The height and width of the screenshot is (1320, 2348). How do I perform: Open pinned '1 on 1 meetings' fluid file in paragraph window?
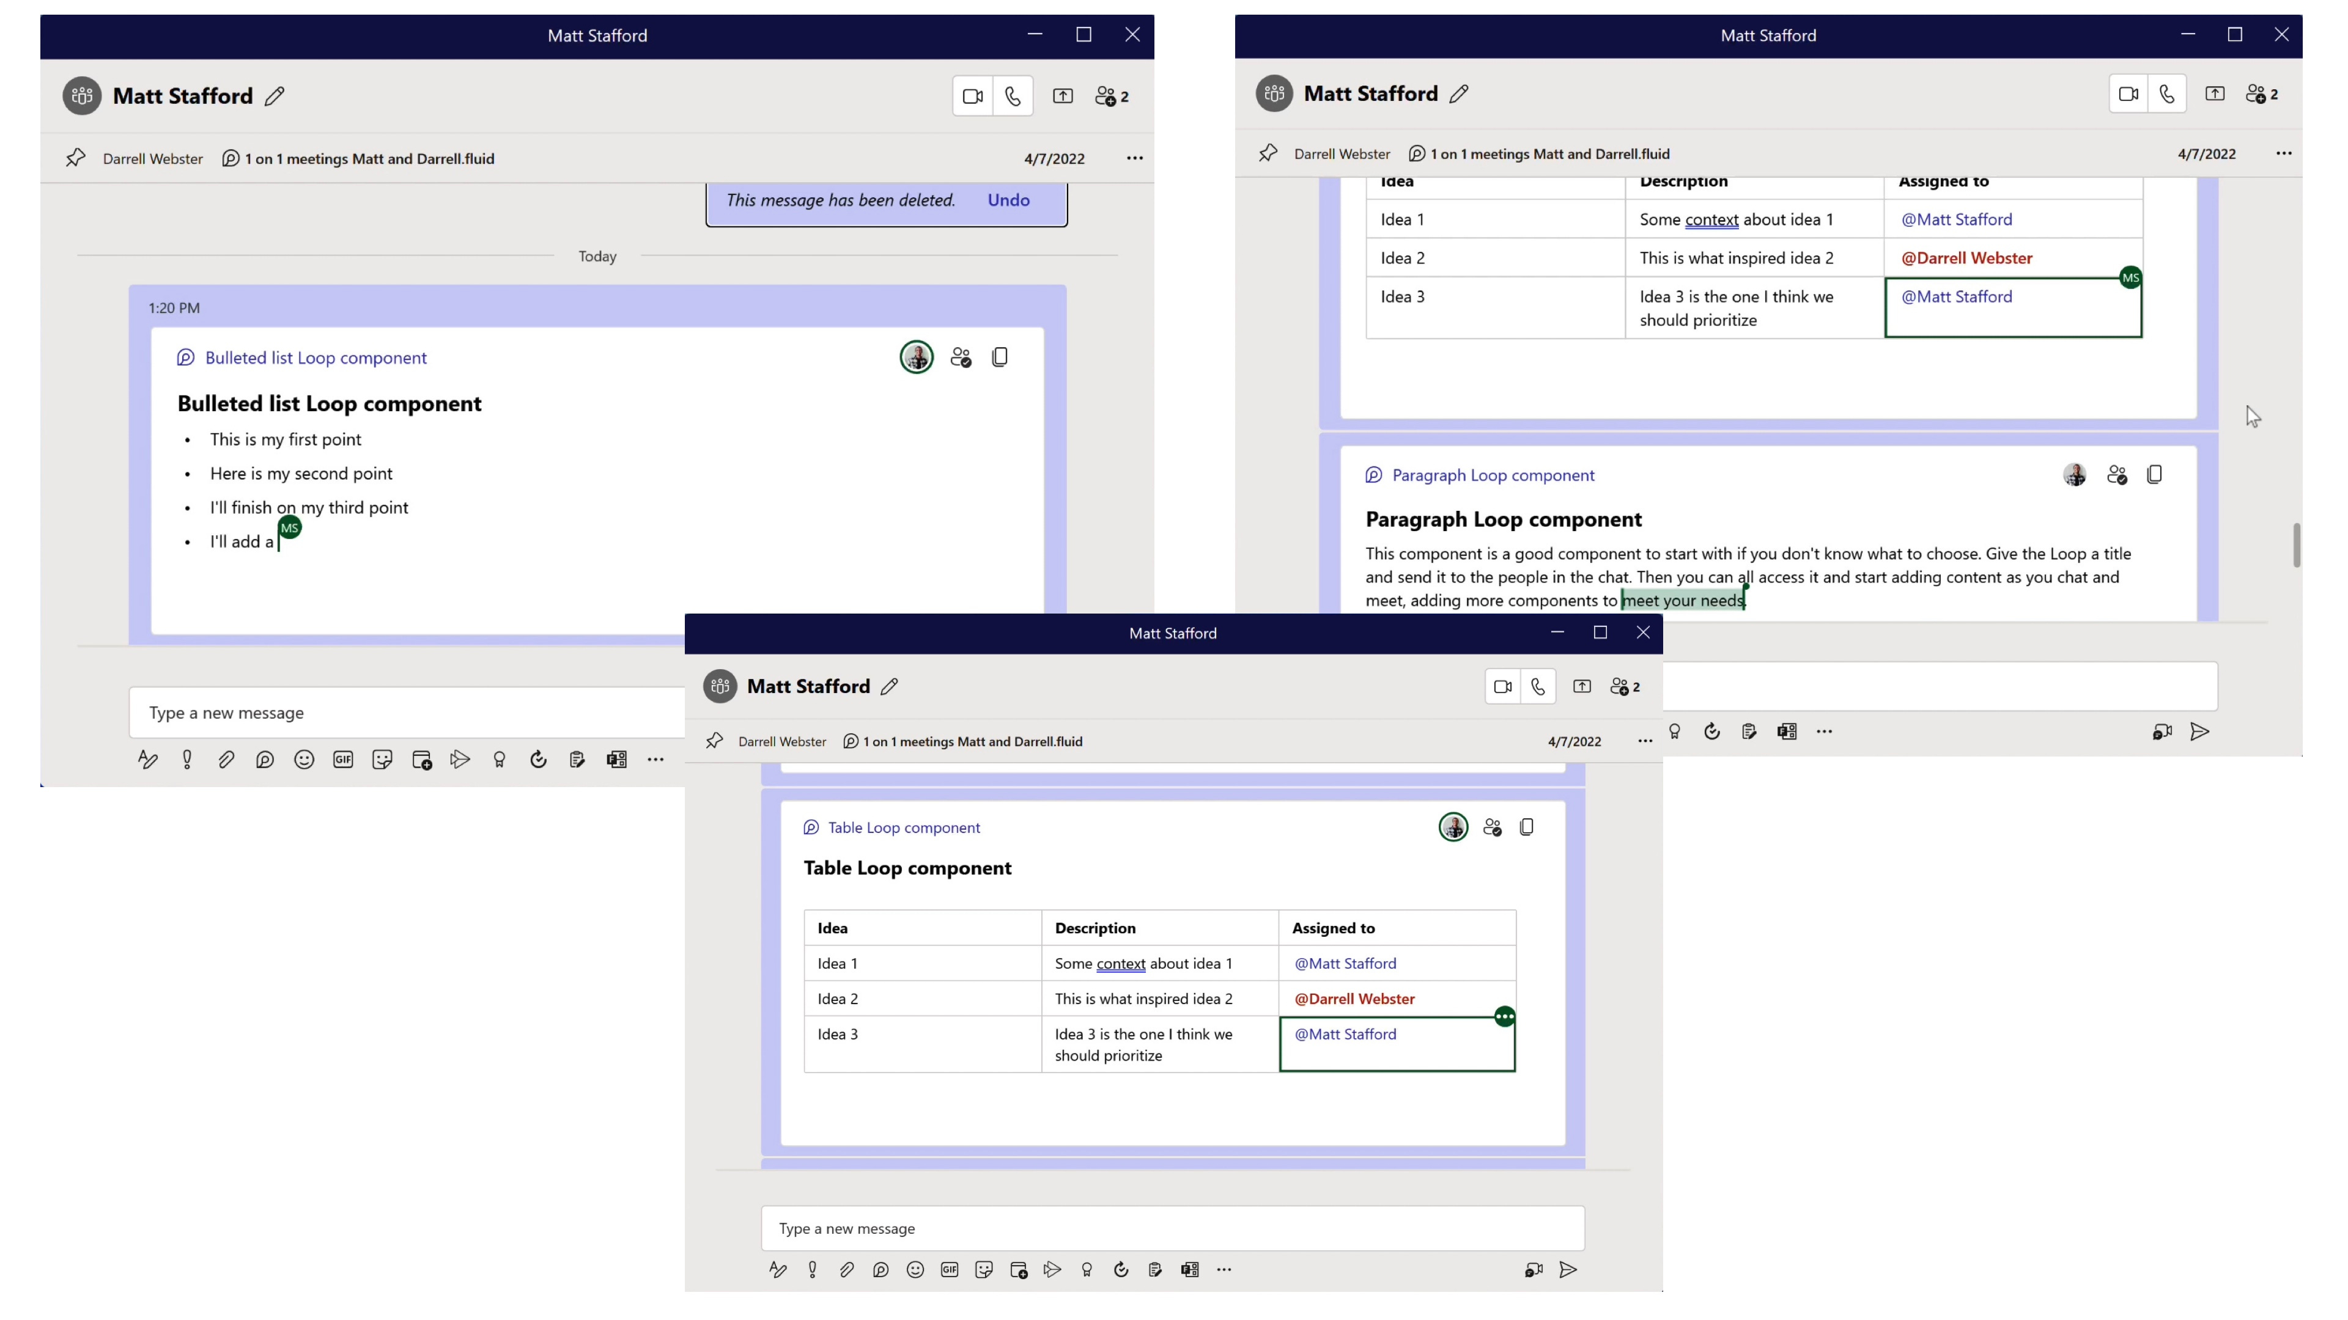point(1549,154)
